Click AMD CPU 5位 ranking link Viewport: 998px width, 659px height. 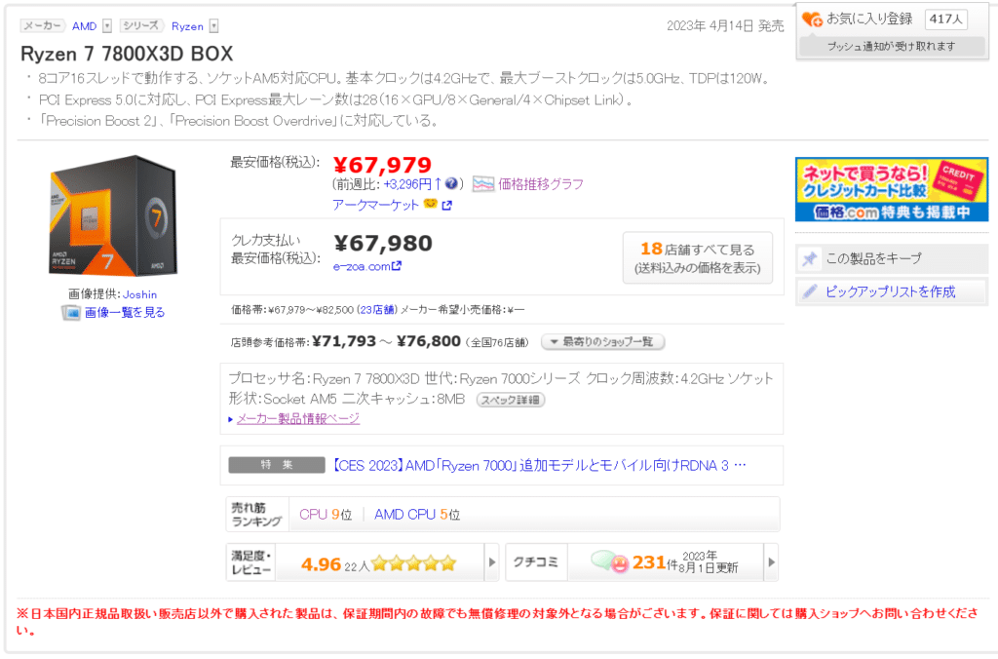point(417,515)
